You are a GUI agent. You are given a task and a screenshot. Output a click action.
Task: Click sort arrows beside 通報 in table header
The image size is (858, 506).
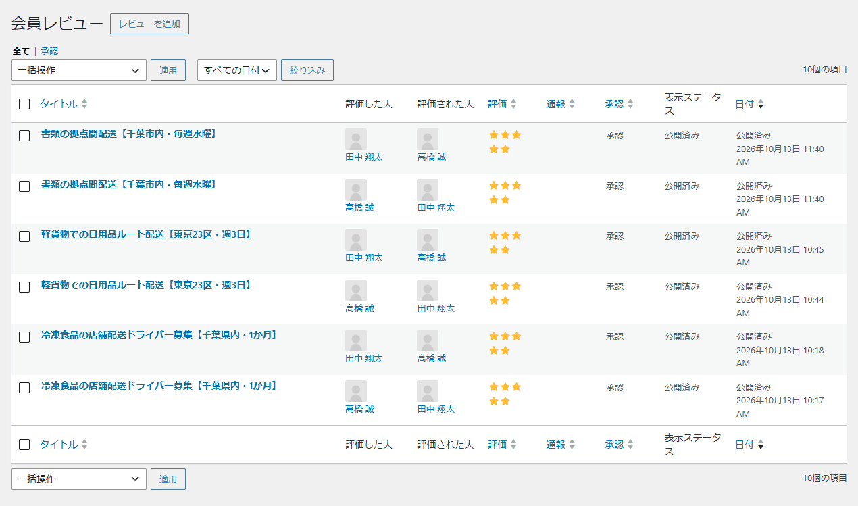point(572,104)
